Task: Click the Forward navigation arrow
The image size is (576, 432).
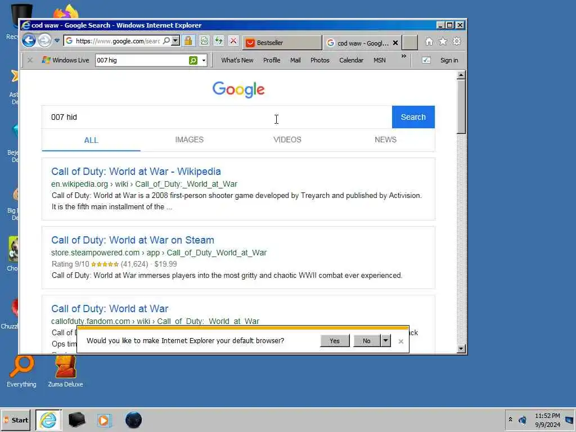Action: (x=45, y=40)
